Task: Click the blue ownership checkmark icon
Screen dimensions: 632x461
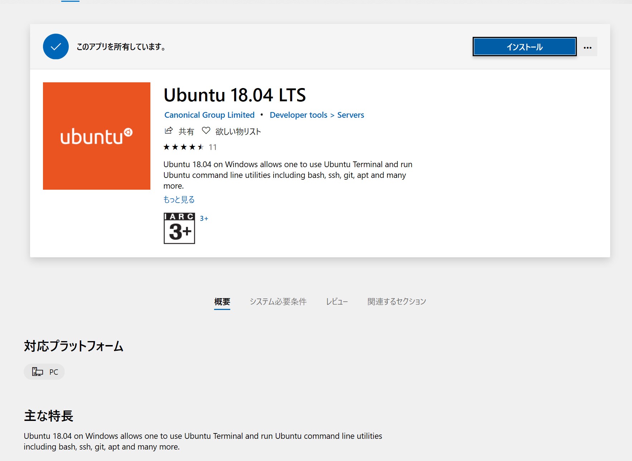Action: click(x=56, y=47)
